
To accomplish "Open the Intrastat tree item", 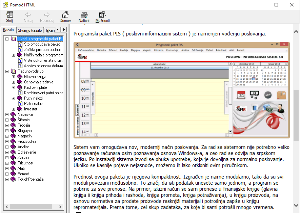I will [31, 109].
